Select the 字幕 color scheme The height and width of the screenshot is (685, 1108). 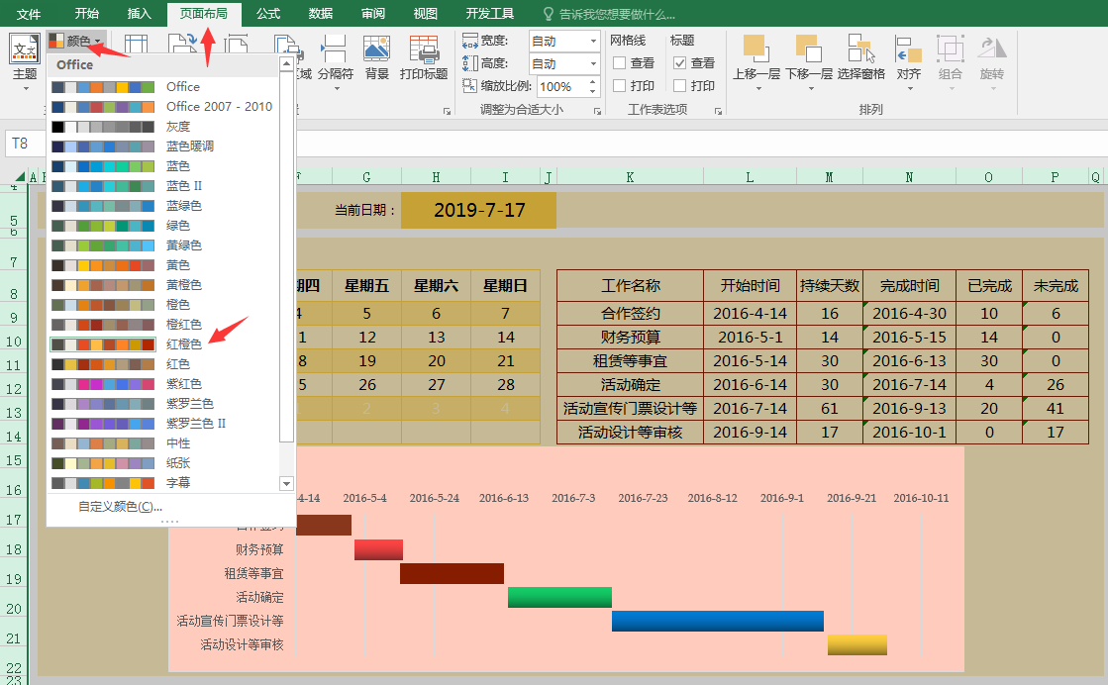point(162,482)
